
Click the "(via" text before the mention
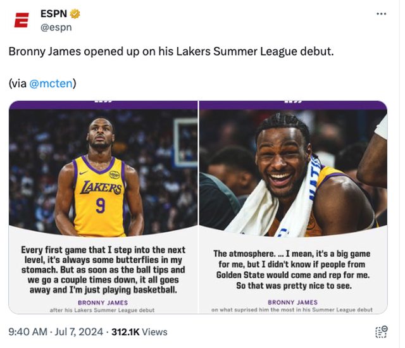tap(17, 82)
